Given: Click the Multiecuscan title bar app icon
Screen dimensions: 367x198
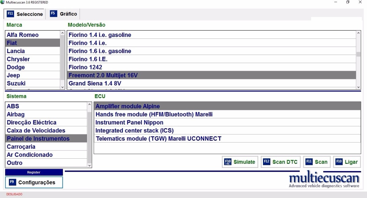Looking at the screenshot, I should (x=3, y=2).
